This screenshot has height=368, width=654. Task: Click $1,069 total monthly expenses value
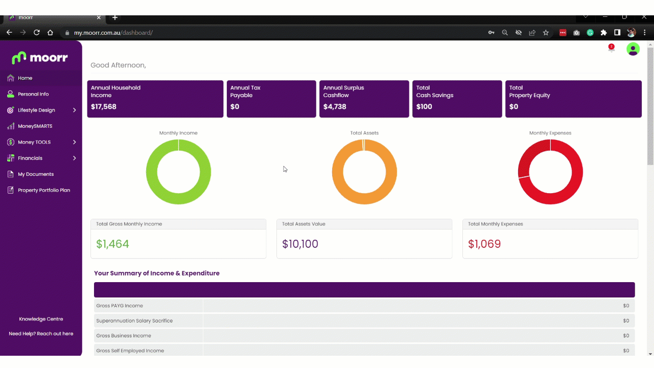[x=484, y=244]
